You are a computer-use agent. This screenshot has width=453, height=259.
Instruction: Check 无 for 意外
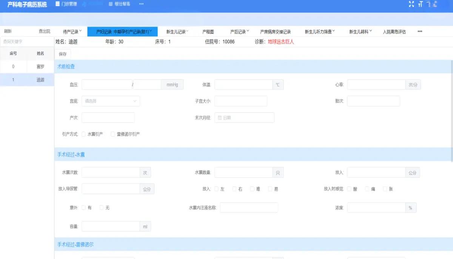(x=102, y=208)
